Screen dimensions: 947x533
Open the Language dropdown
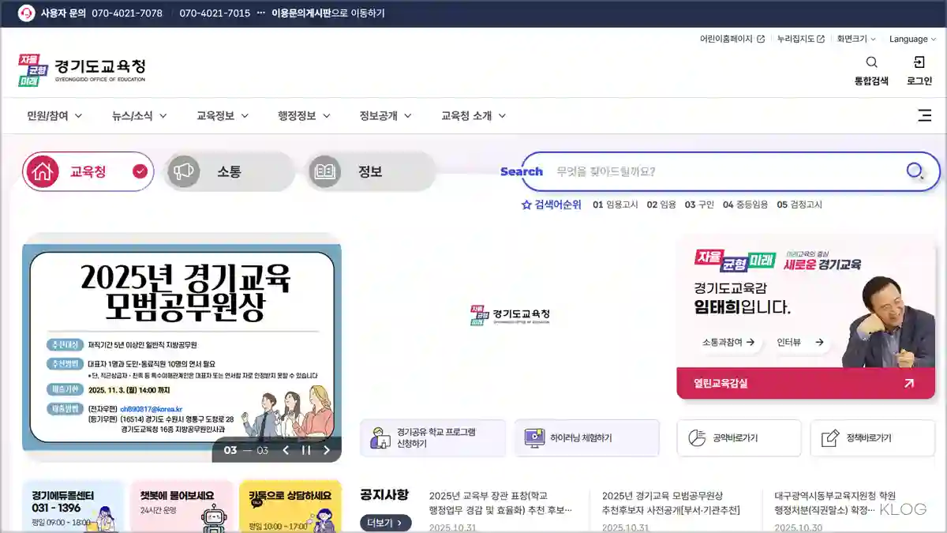point(912,39)
